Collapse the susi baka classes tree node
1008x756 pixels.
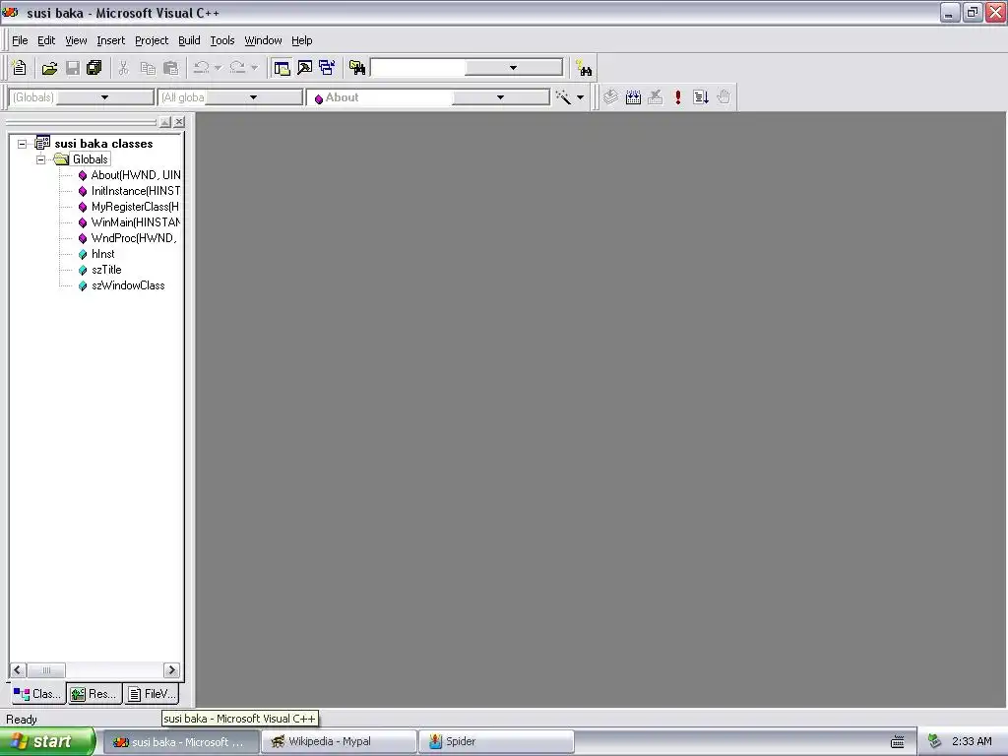pyautogui.click(x=22, y=144)
